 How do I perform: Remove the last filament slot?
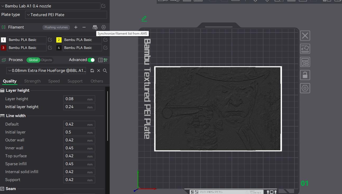pos(84,27)
